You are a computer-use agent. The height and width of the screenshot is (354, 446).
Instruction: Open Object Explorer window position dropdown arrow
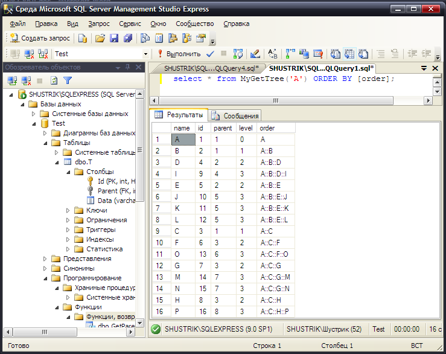tap(118, 68)
